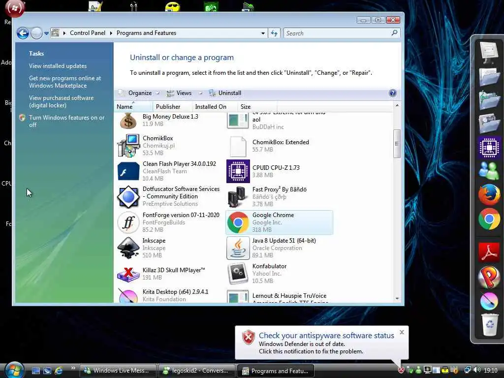Open Get new programs online link
Screen dimensions: 504x378
pyautogui.click(x=65, y=82)
